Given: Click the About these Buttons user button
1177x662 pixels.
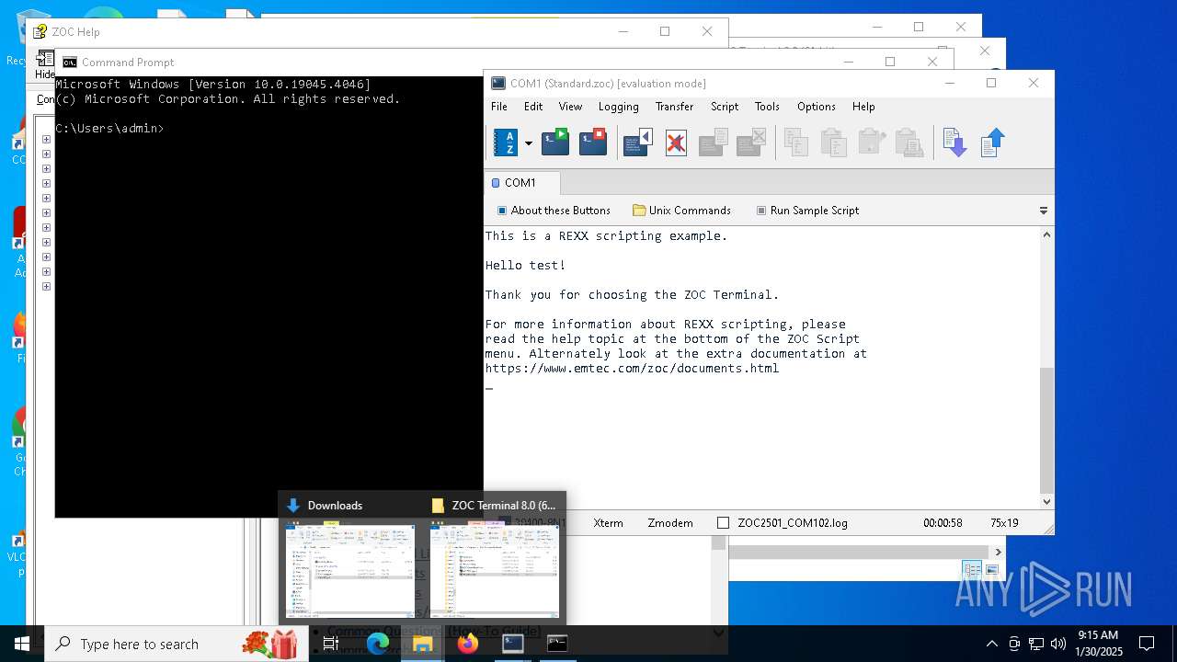Looking at the screenshot, I should (x=554, y=211).
